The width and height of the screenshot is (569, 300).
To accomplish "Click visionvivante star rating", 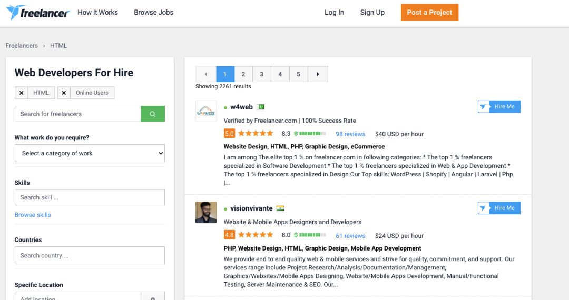I will [x=256, y=235].
